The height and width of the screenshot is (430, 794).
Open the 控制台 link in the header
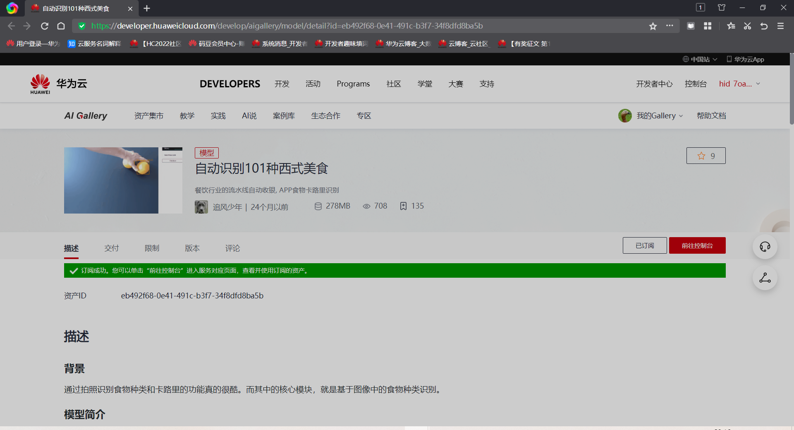coord(696,84)
